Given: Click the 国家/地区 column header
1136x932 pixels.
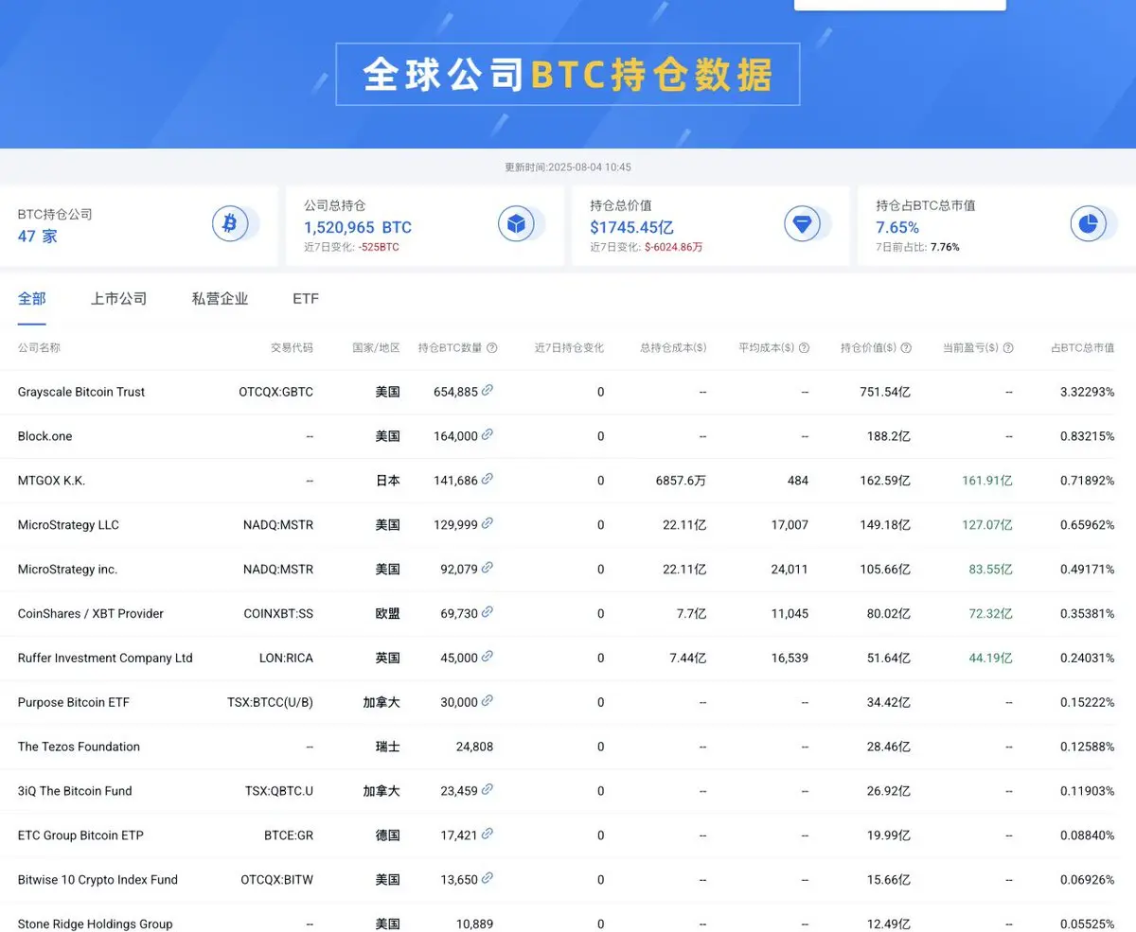Looking at the screenshot, I should 377,348.
